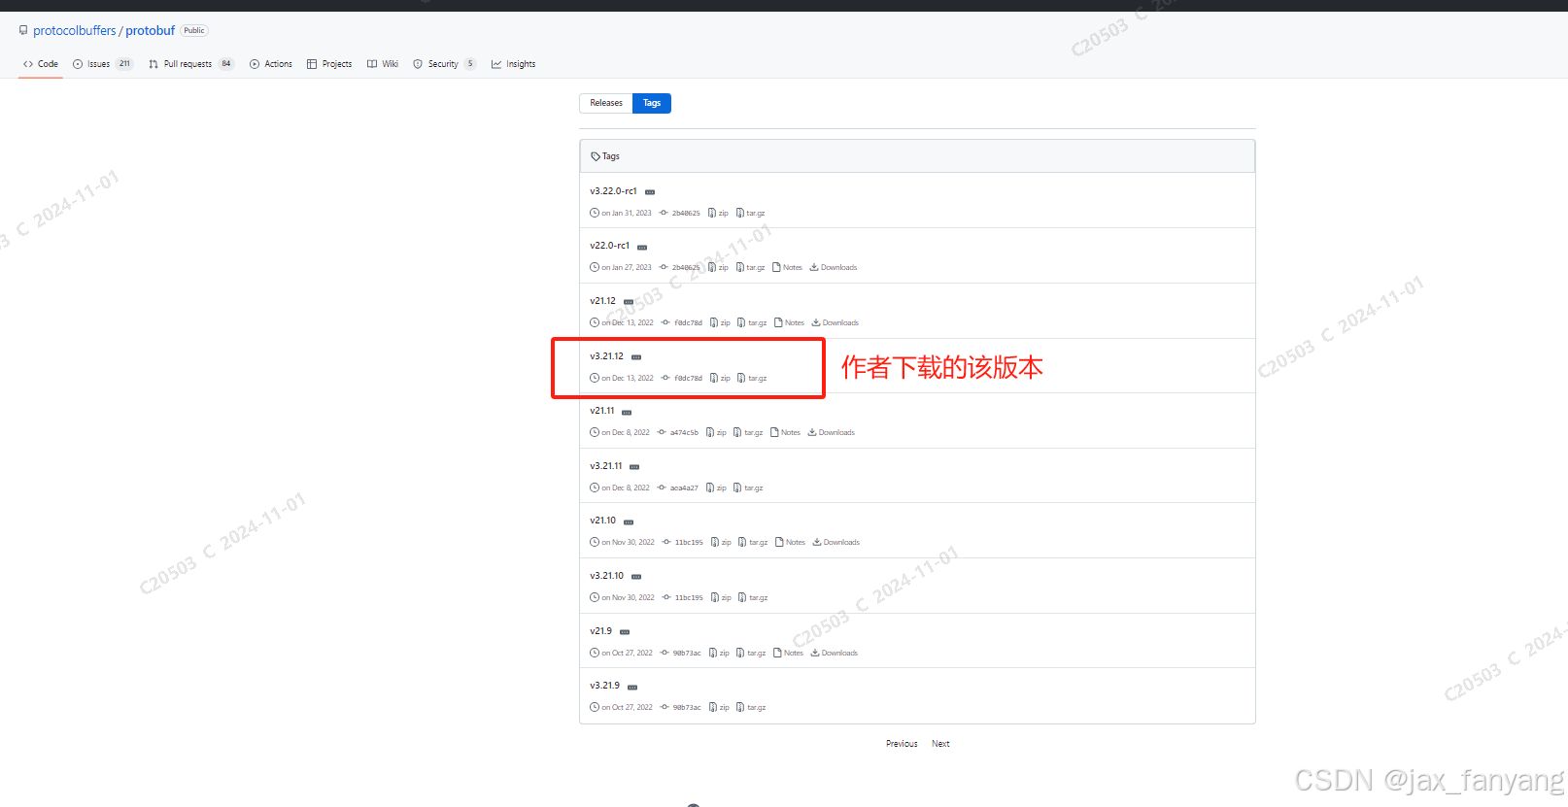Screen dimensions: 1568x807
Task: Open Notes for v21.10
Action: (x=791, y=542)
